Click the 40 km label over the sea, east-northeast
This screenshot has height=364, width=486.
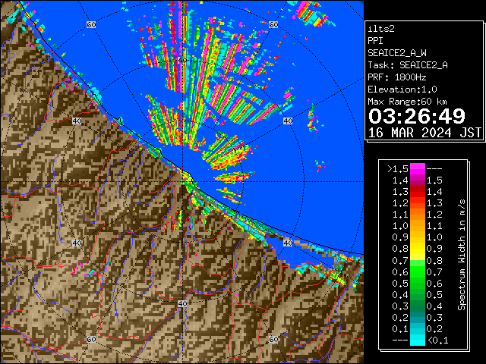[x=288, y=121]
